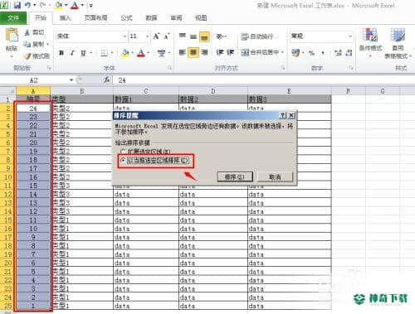Open the number format dropdown

coord(350,36)
